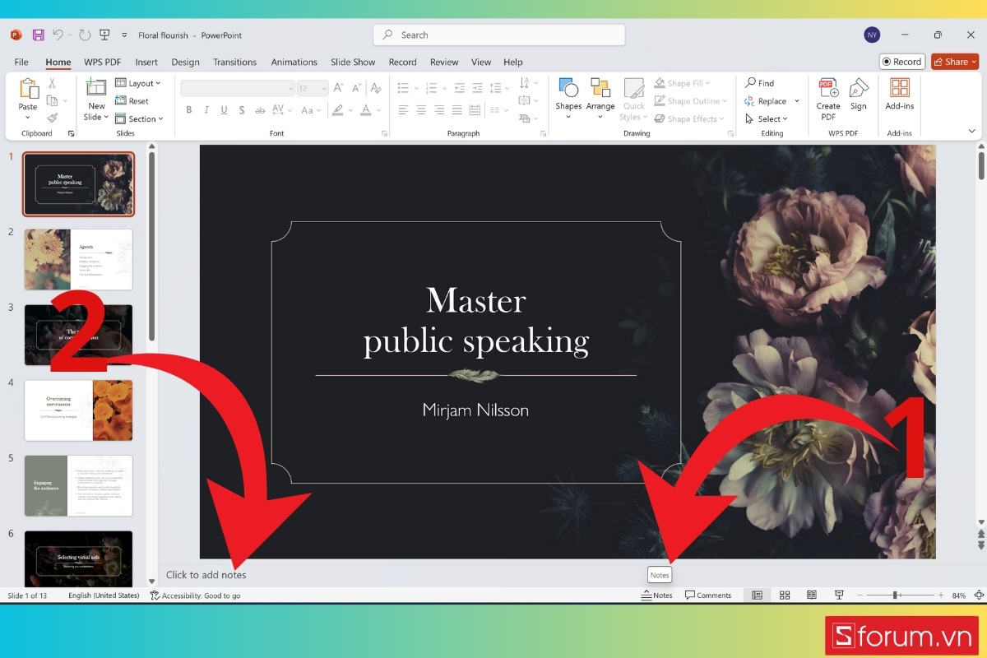Toggle italic formatting
Screen dimensions: 987x658
(206, 109)
